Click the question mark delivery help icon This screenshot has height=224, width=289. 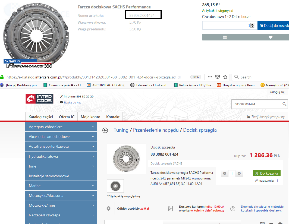pyautogui.click(x=233, y=209)
